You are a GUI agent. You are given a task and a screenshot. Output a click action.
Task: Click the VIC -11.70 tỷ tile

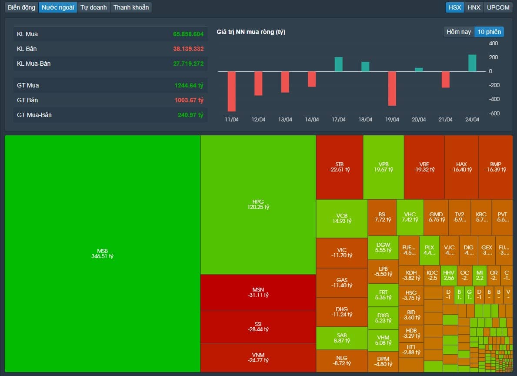click(342, 253)
